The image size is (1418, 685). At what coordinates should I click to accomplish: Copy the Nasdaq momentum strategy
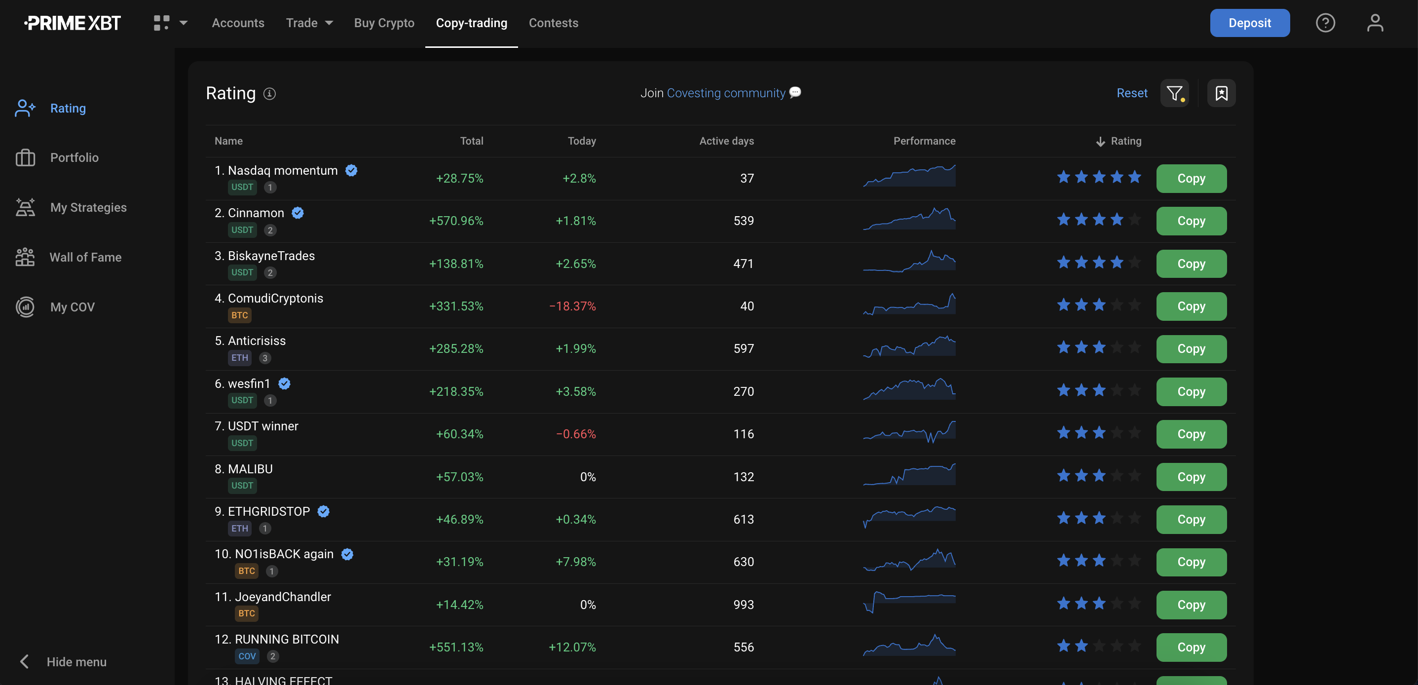[x=1191, y=179]
